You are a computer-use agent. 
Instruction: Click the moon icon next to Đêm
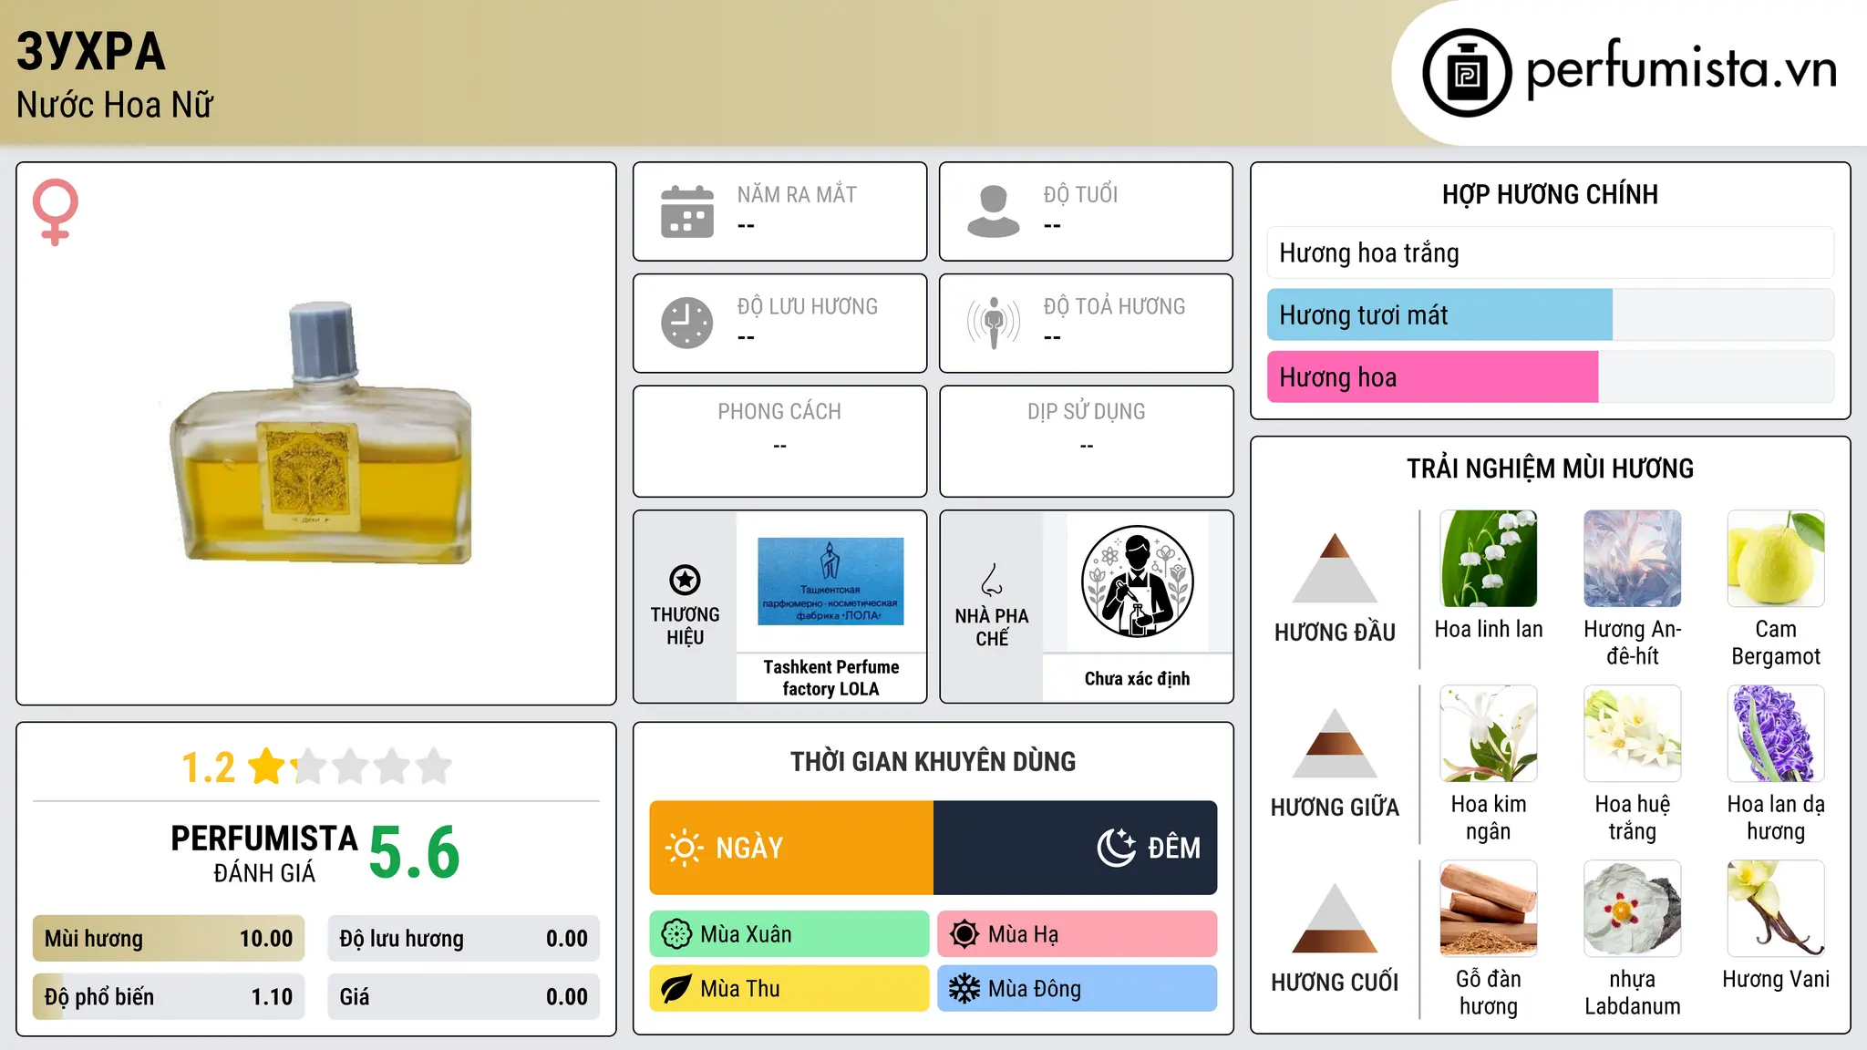(1117, 848)
